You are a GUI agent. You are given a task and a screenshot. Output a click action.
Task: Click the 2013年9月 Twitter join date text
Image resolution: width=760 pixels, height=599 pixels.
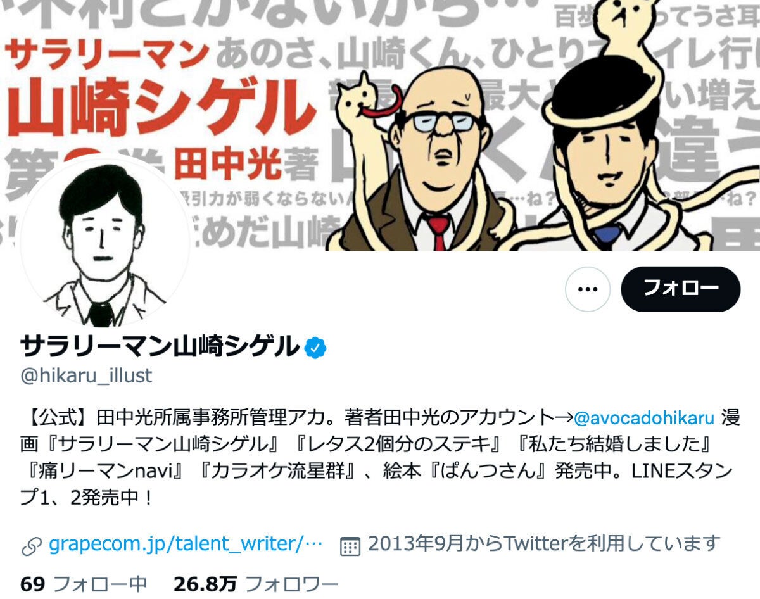543,544
